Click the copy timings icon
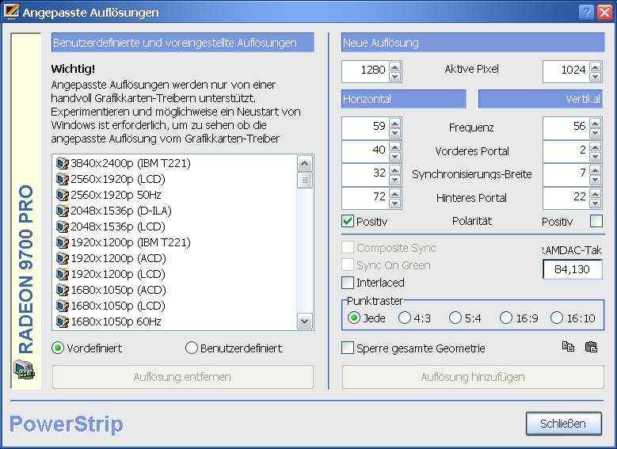617x449 pixels. pyautogui.click(x=568, y=347)
